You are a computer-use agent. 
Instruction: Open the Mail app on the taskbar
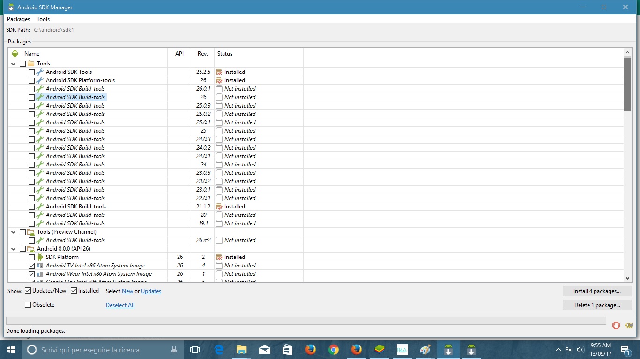point(265,350)
